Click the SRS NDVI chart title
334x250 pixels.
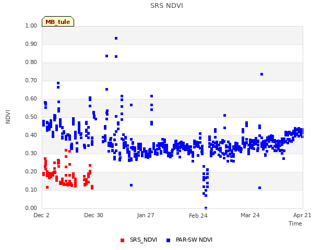(x=166, y=6)
